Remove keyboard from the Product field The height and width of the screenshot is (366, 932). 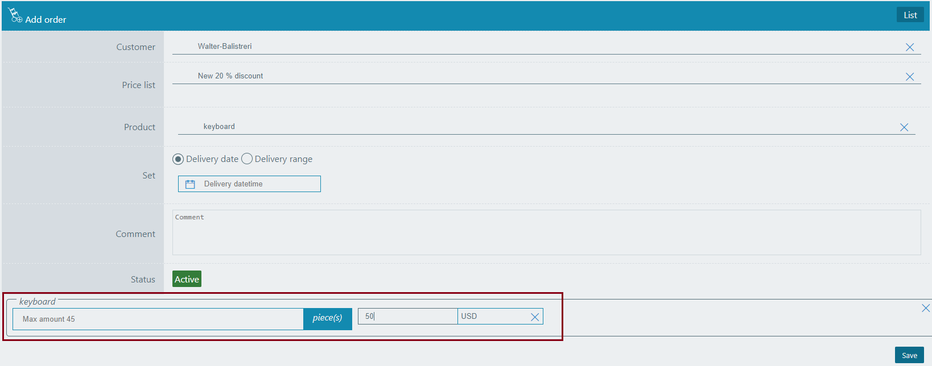tap(904, 127)
